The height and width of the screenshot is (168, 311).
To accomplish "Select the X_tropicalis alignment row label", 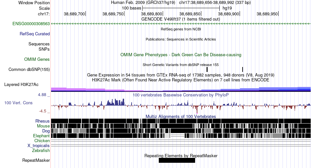I will point(39,146).
